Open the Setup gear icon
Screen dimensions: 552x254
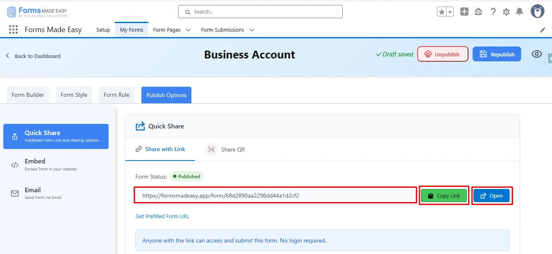click(x=506, y=12)
